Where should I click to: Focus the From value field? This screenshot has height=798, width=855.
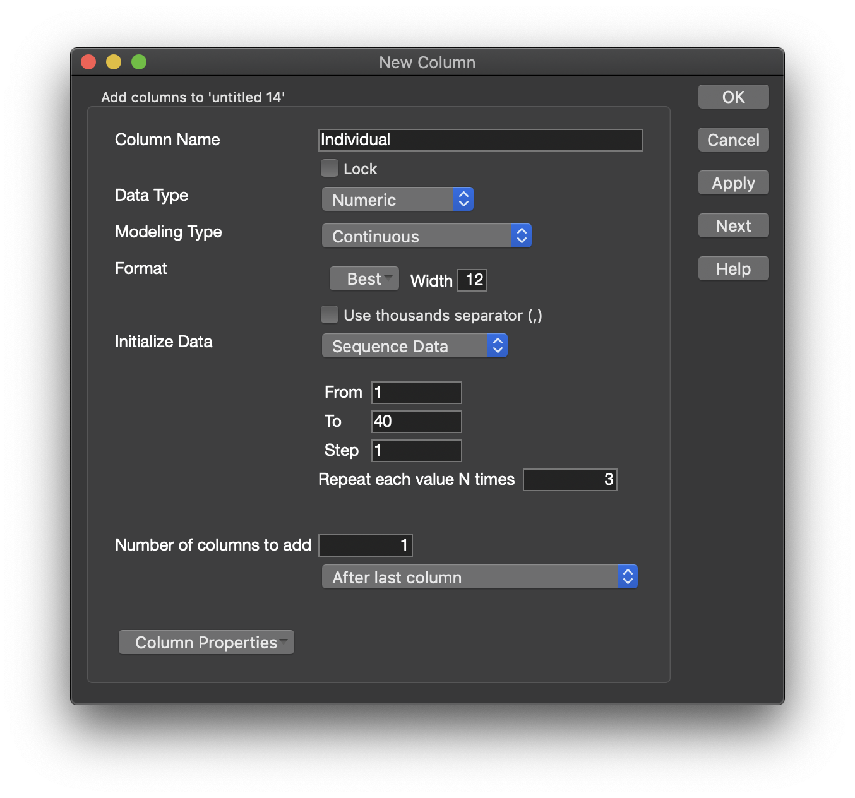417,393
